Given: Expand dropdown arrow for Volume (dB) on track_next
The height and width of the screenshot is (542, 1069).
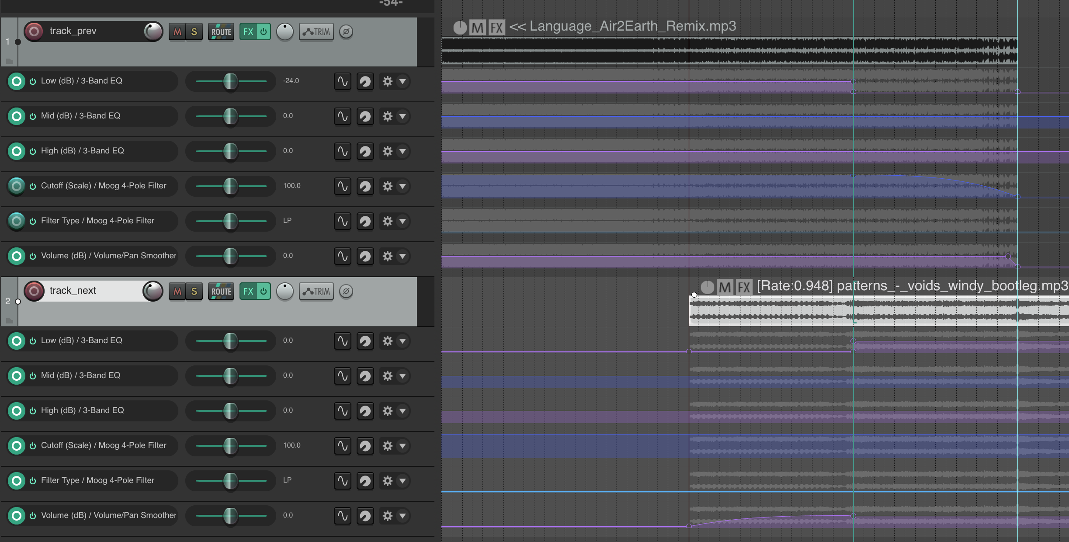Looking at the screenshot, I should pos(403,516).
